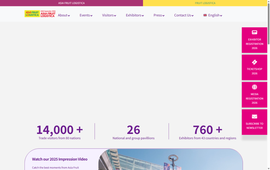Screen dimensions: 270x170
Task: Expand the Visitors navigation menu
Action: pyautogui.click(x=109, y=15)
